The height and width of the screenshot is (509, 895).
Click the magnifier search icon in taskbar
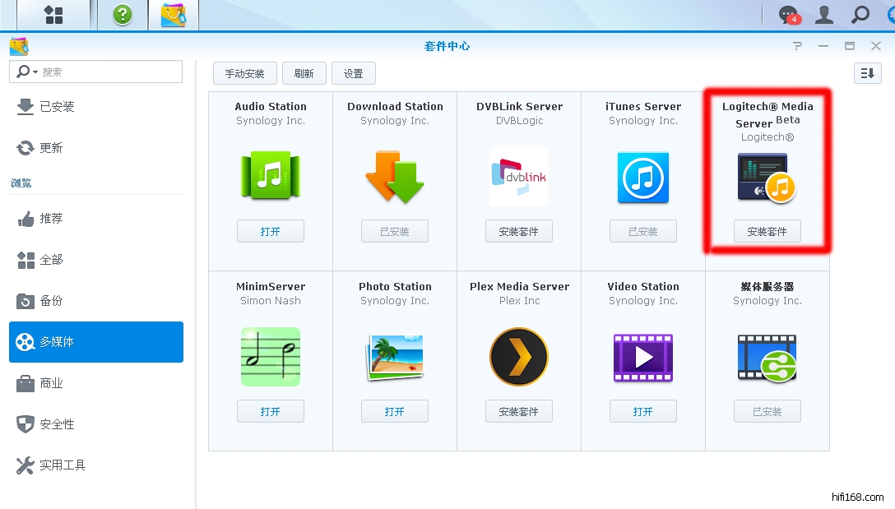click(860, 15)
